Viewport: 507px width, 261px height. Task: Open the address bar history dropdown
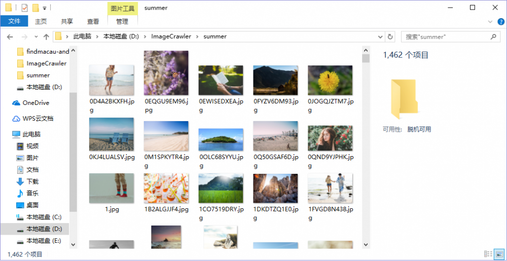[380, 37]
